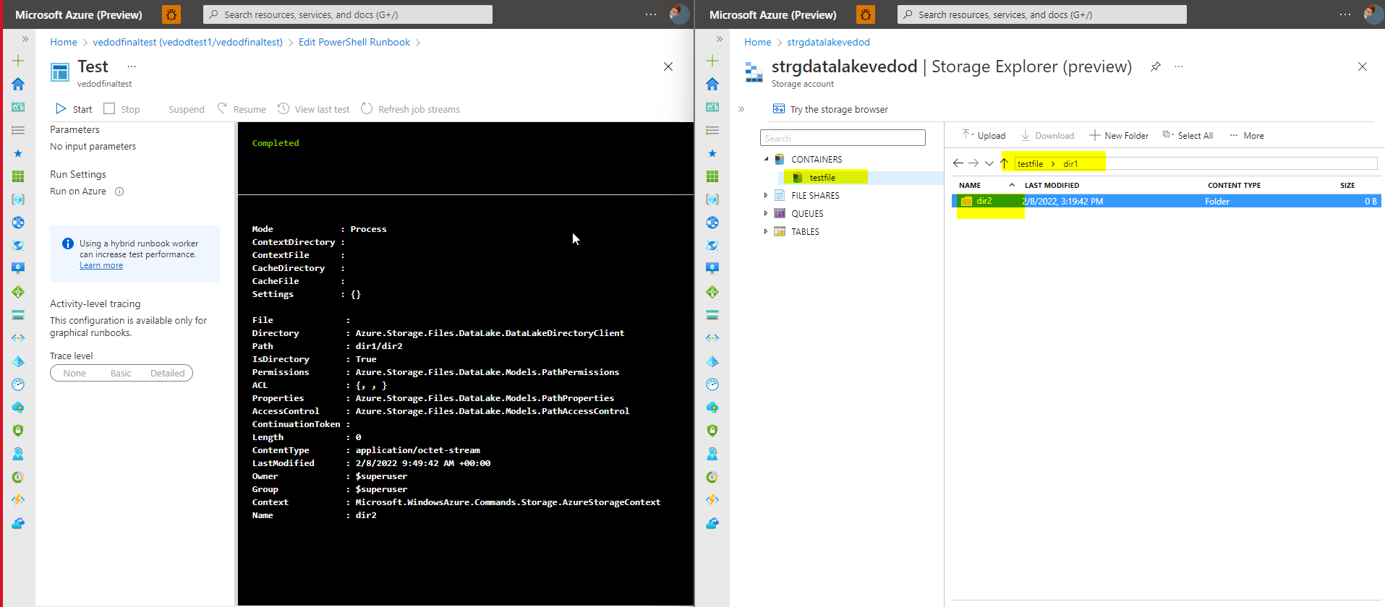The width and height of the screenshot is (1385, 607).
Task: Set trace level to None
Action: [x=74, y=373]
